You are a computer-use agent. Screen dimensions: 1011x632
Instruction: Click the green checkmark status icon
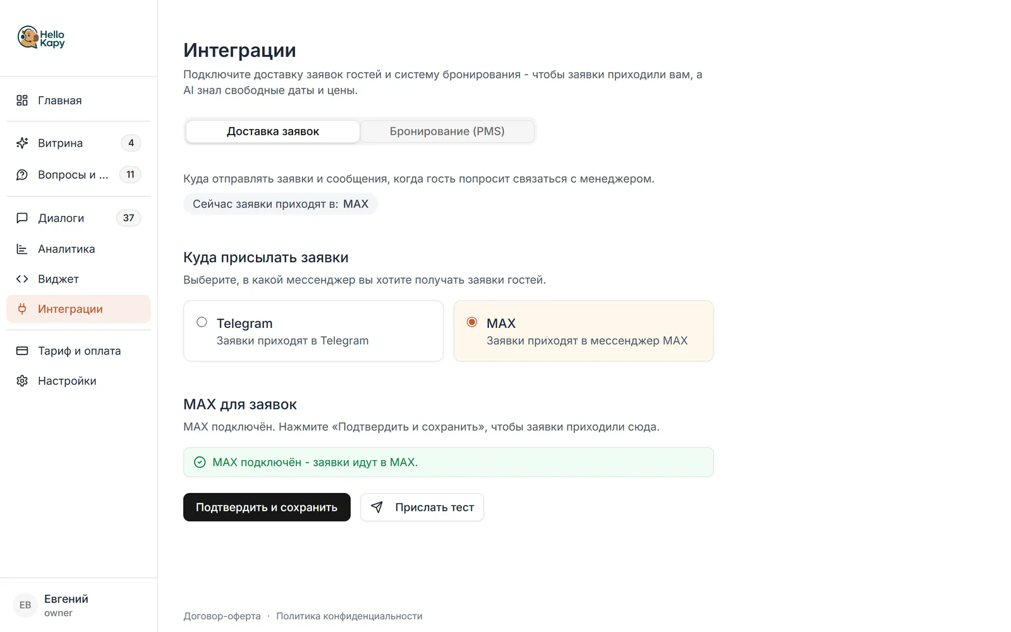tap(200, 462)
